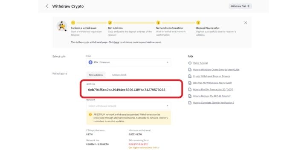Click the red 24h remaining limit value
Viewport: 307px width, 153px height.
pos(138,144)
